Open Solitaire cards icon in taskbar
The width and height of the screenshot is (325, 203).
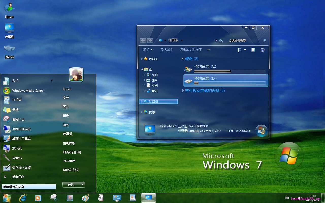[x=101, y=198]
